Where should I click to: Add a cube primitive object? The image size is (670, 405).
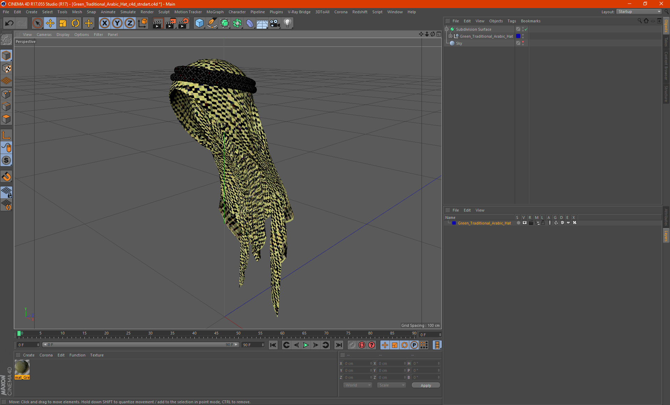click(x=199, y=23)
